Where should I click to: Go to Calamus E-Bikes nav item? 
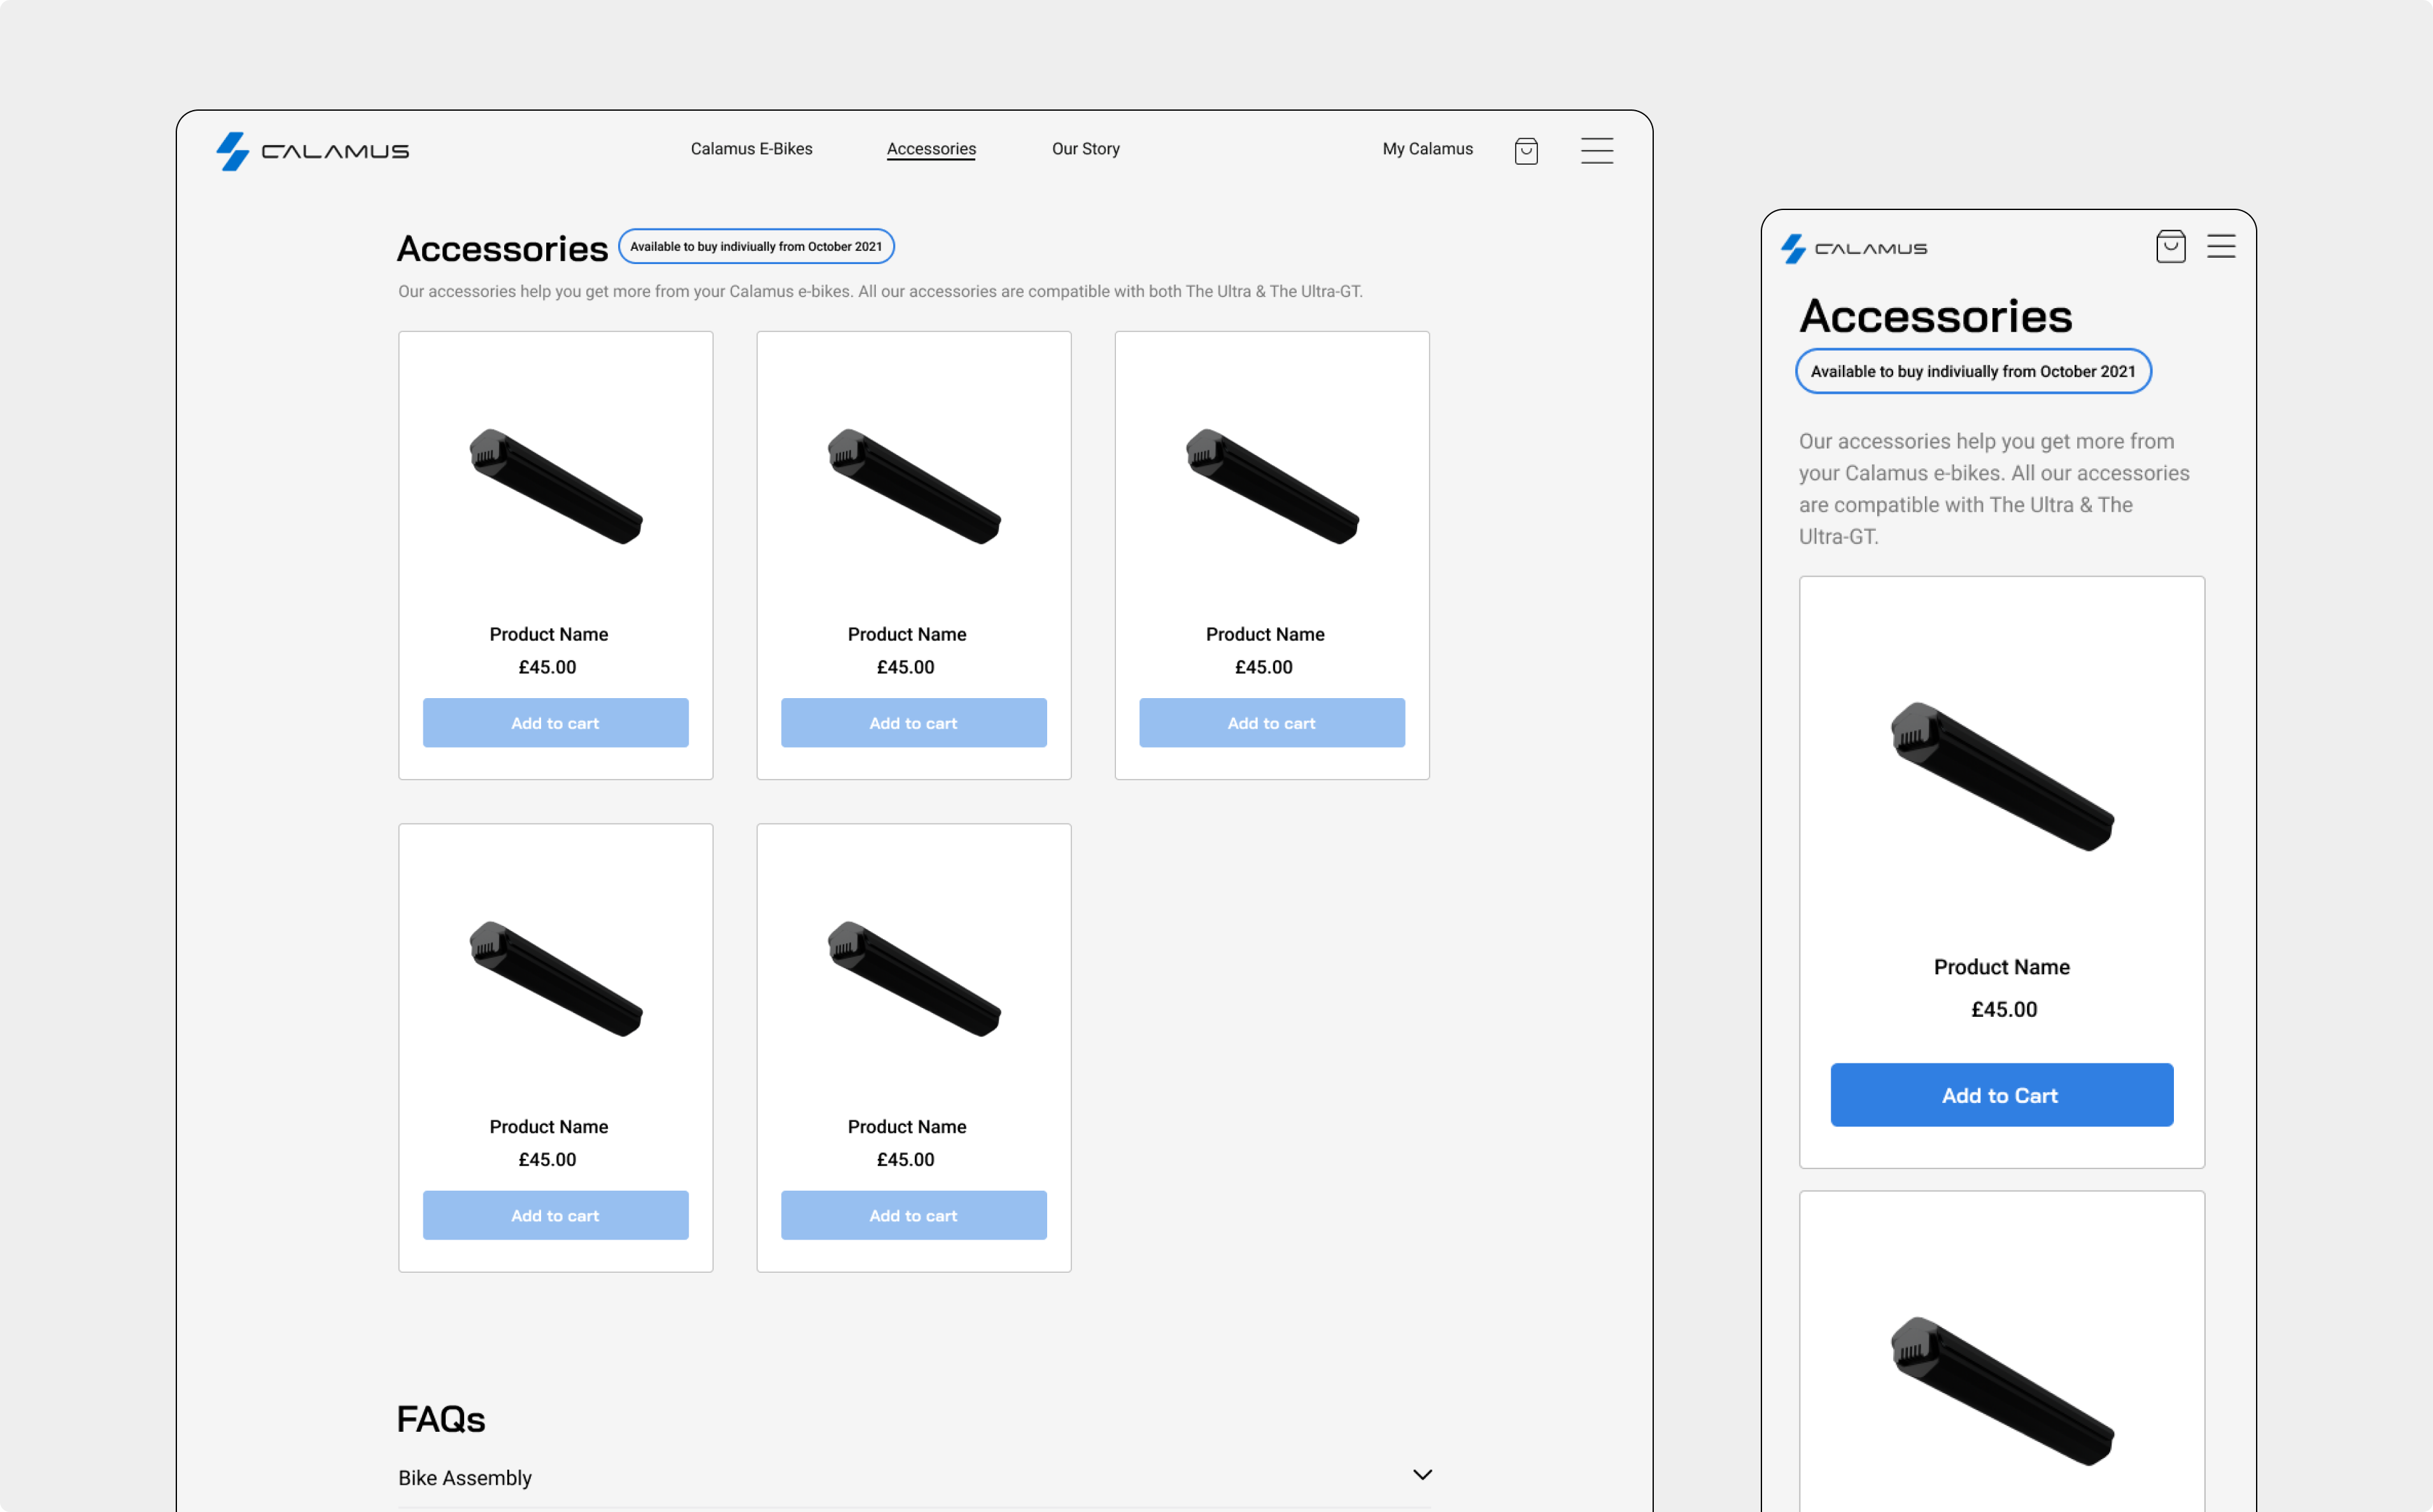751,149
